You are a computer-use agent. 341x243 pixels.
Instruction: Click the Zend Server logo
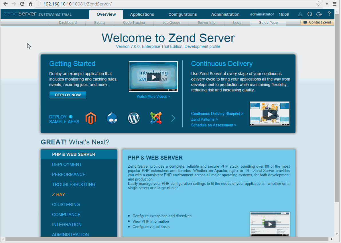(x=20, y=14)
